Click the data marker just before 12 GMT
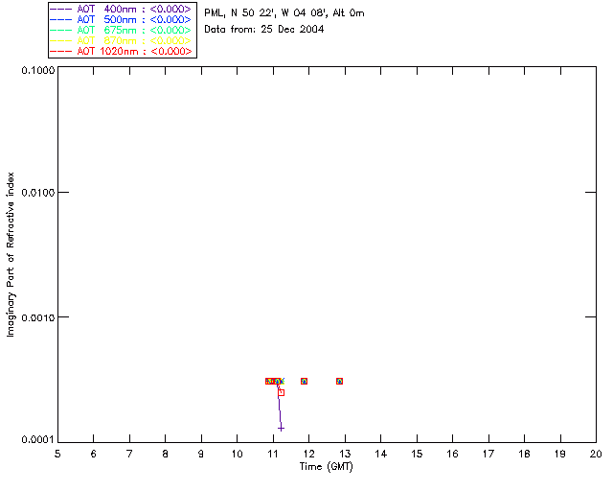 point(304,381)
